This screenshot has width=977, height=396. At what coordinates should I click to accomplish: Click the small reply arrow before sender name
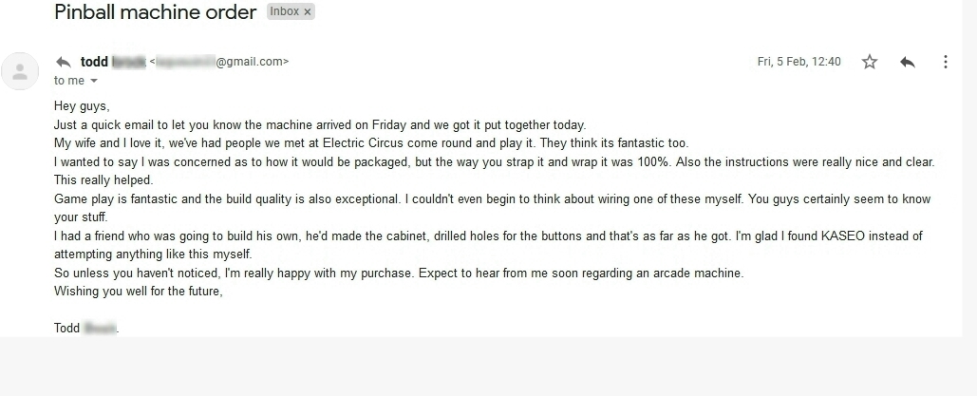coord(63,62)
